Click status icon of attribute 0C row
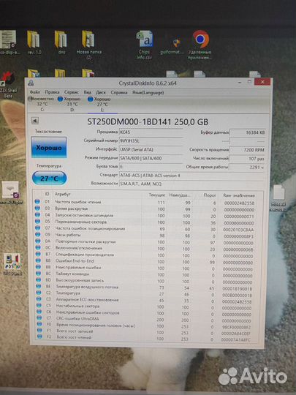This screenshot has width=296, height=395. pyautogui.click(x=38, y=247)
